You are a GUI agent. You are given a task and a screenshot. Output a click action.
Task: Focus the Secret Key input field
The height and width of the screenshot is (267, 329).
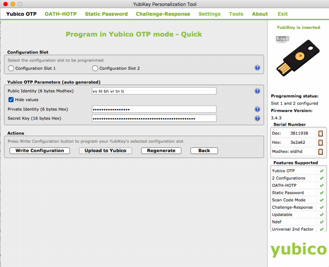[154, 118]
